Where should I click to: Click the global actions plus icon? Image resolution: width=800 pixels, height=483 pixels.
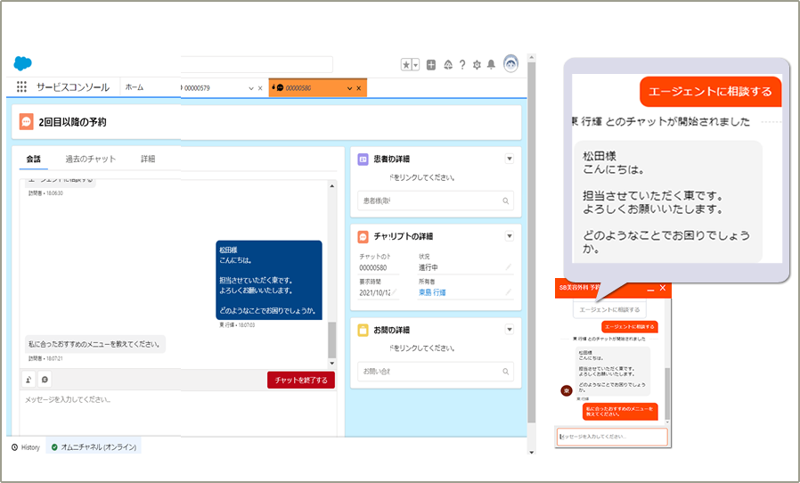point(431,65)
